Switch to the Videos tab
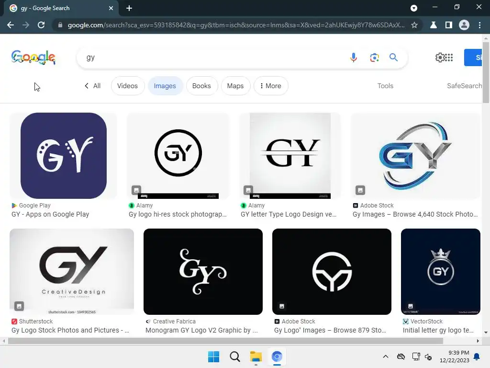This screenshot has height=368, width=490. [x=127, y=86]
